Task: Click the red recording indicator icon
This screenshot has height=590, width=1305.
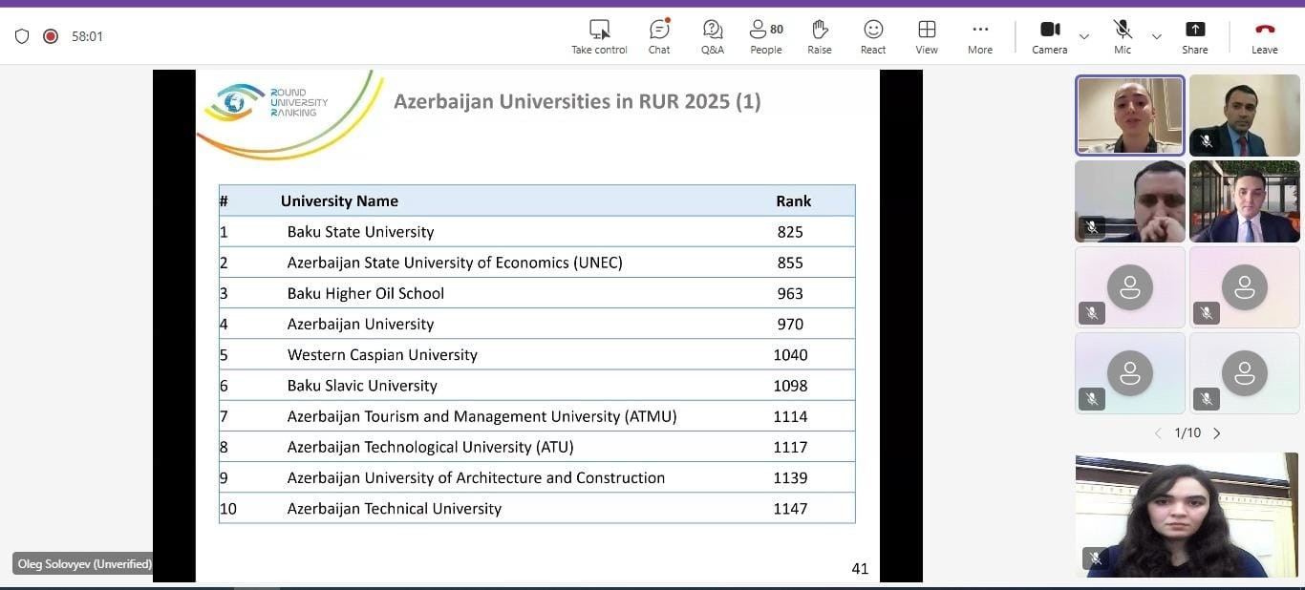Action: (51, 36)
